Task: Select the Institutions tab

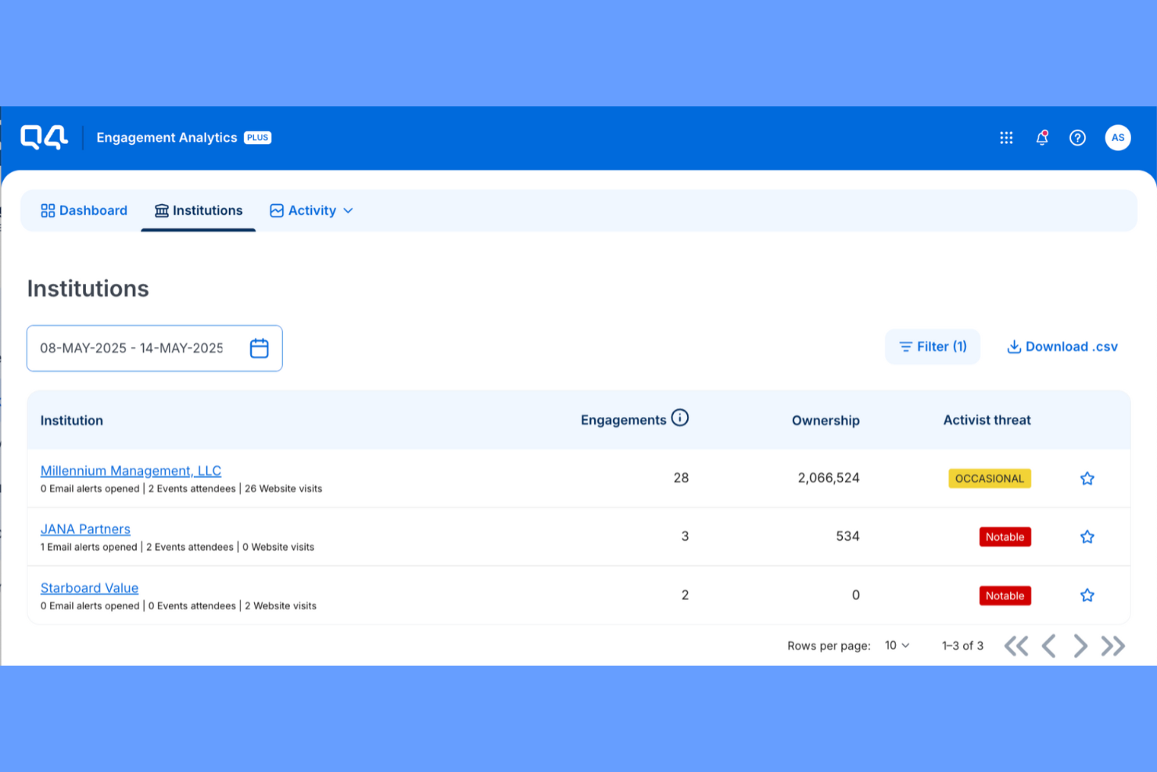Action: (199, 210)
